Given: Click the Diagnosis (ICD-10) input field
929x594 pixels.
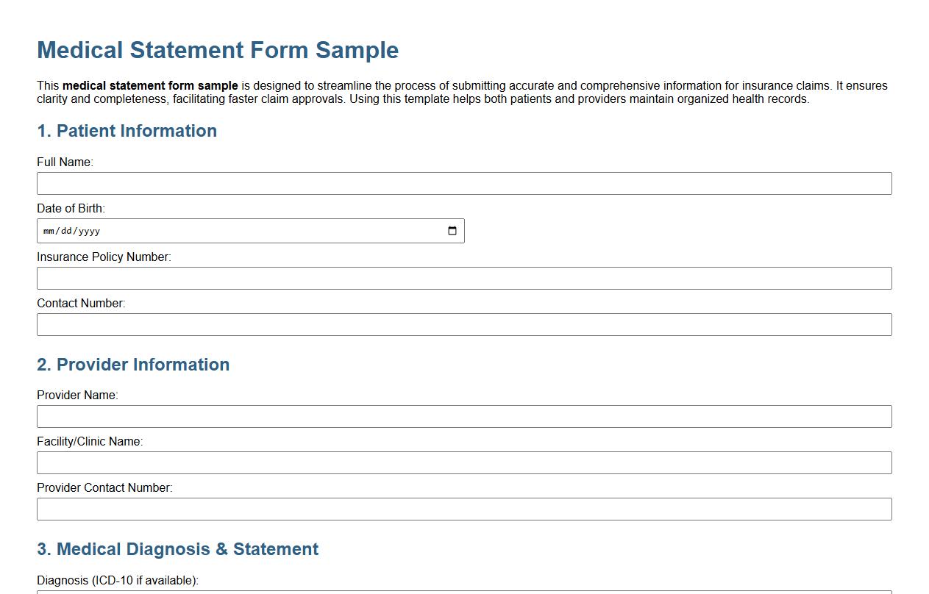Looking at the screenshot, I should [463, 592].
